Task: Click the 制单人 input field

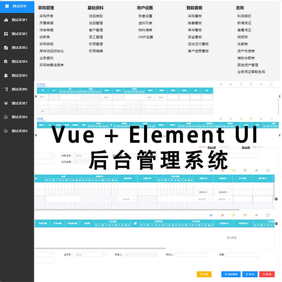Action: tap(140, 255)
